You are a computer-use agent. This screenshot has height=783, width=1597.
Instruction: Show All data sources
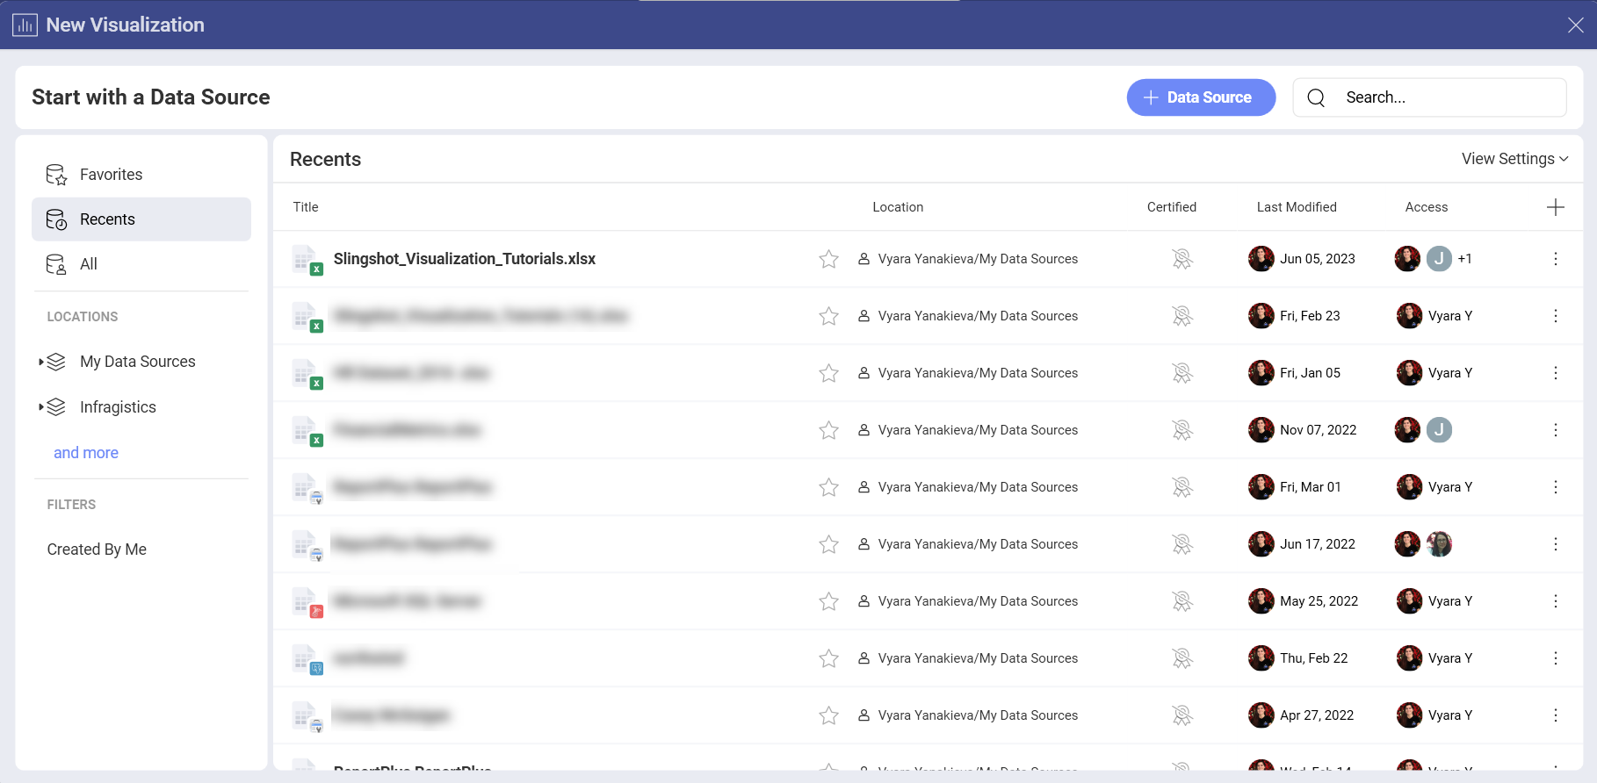(141, 264)
